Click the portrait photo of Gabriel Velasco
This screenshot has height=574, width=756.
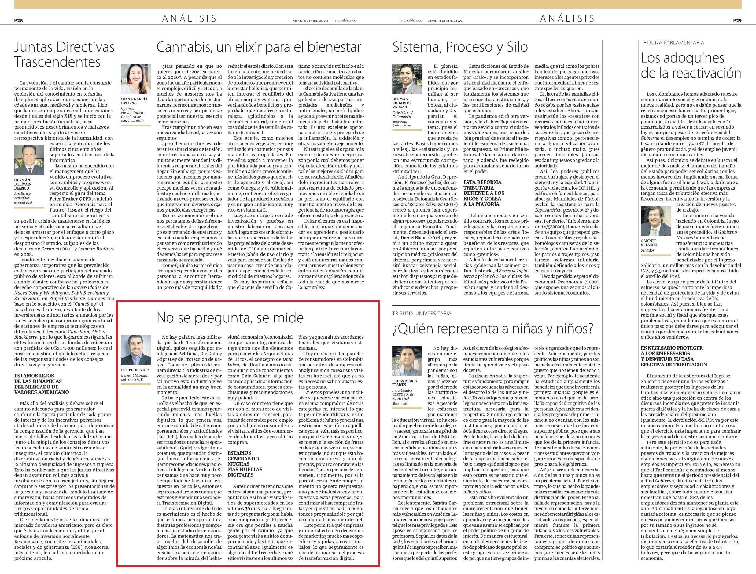click(x=655, y=221)
